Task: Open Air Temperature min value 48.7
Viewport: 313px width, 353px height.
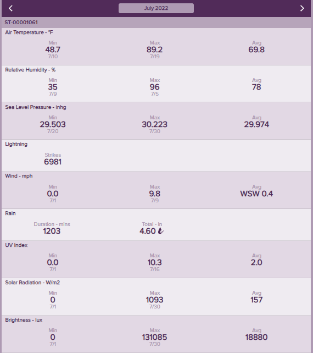Action: tap(53, 49)
